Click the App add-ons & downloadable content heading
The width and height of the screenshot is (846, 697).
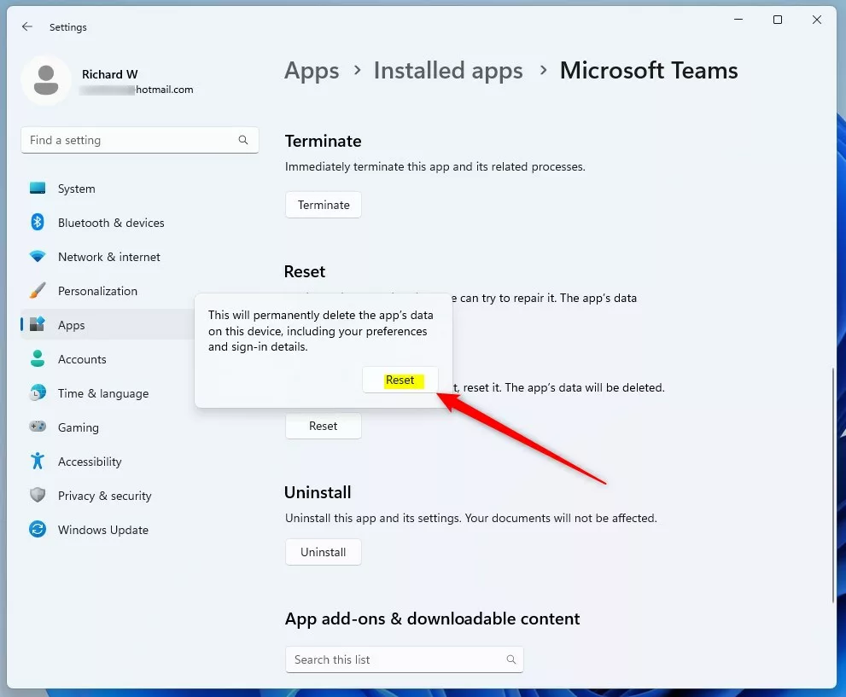432,619
